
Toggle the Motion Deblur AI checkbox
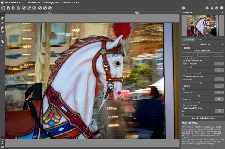pyautogui.click(x=184, y=61)
